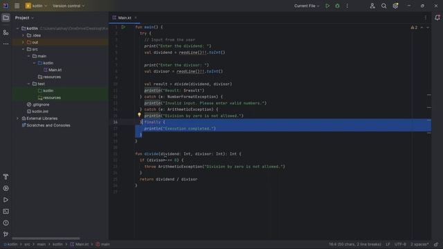Select resources folder under test
The width and height of the screenshot is (443, 249).
tap(52, 98)
